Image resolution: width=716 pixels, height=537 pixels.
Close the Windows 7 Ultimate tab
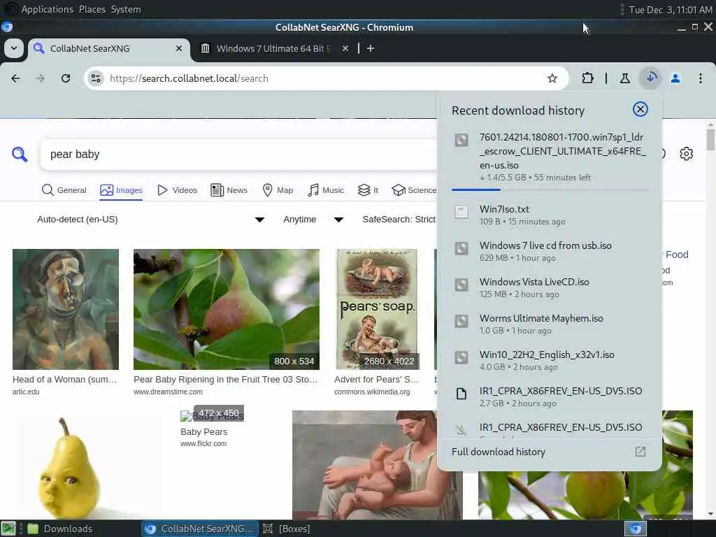click(345, 48)
